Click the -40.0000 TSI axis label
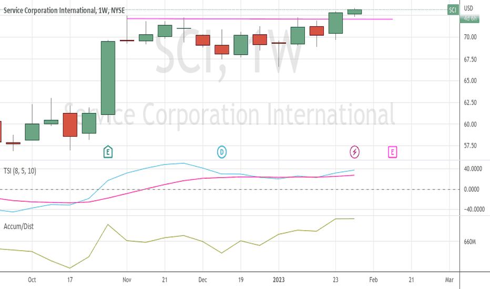Image resolution: width=490 pixels, height=289 pixels. 474,209
